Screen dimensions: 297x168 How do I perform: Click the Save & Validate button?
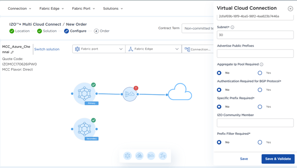(278, 159)
